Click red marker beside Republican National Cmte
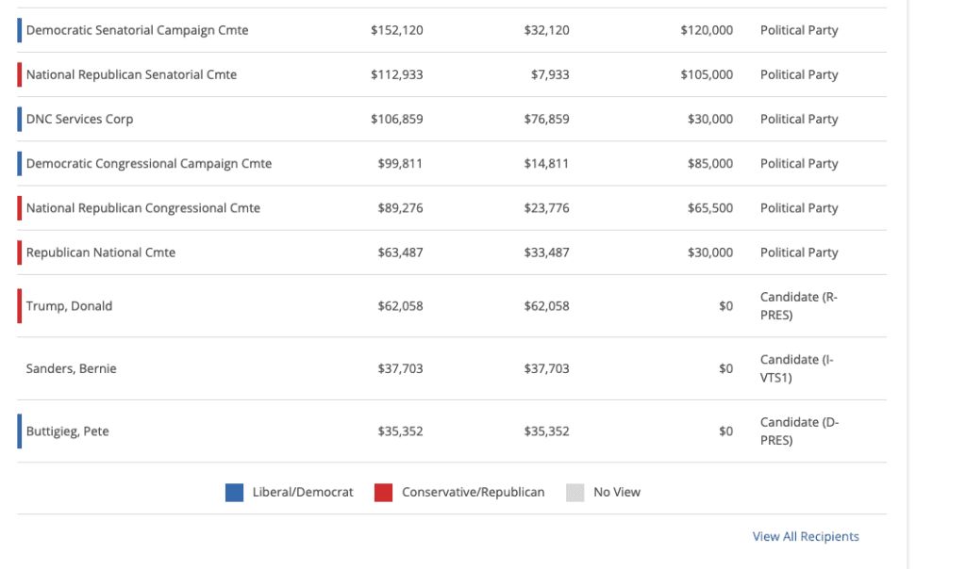 click(19, 252)
